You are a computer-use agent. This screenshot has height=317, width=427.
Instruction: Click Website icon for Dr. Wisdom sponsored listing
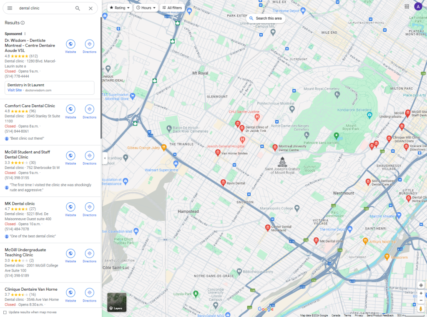coord(70,43)
